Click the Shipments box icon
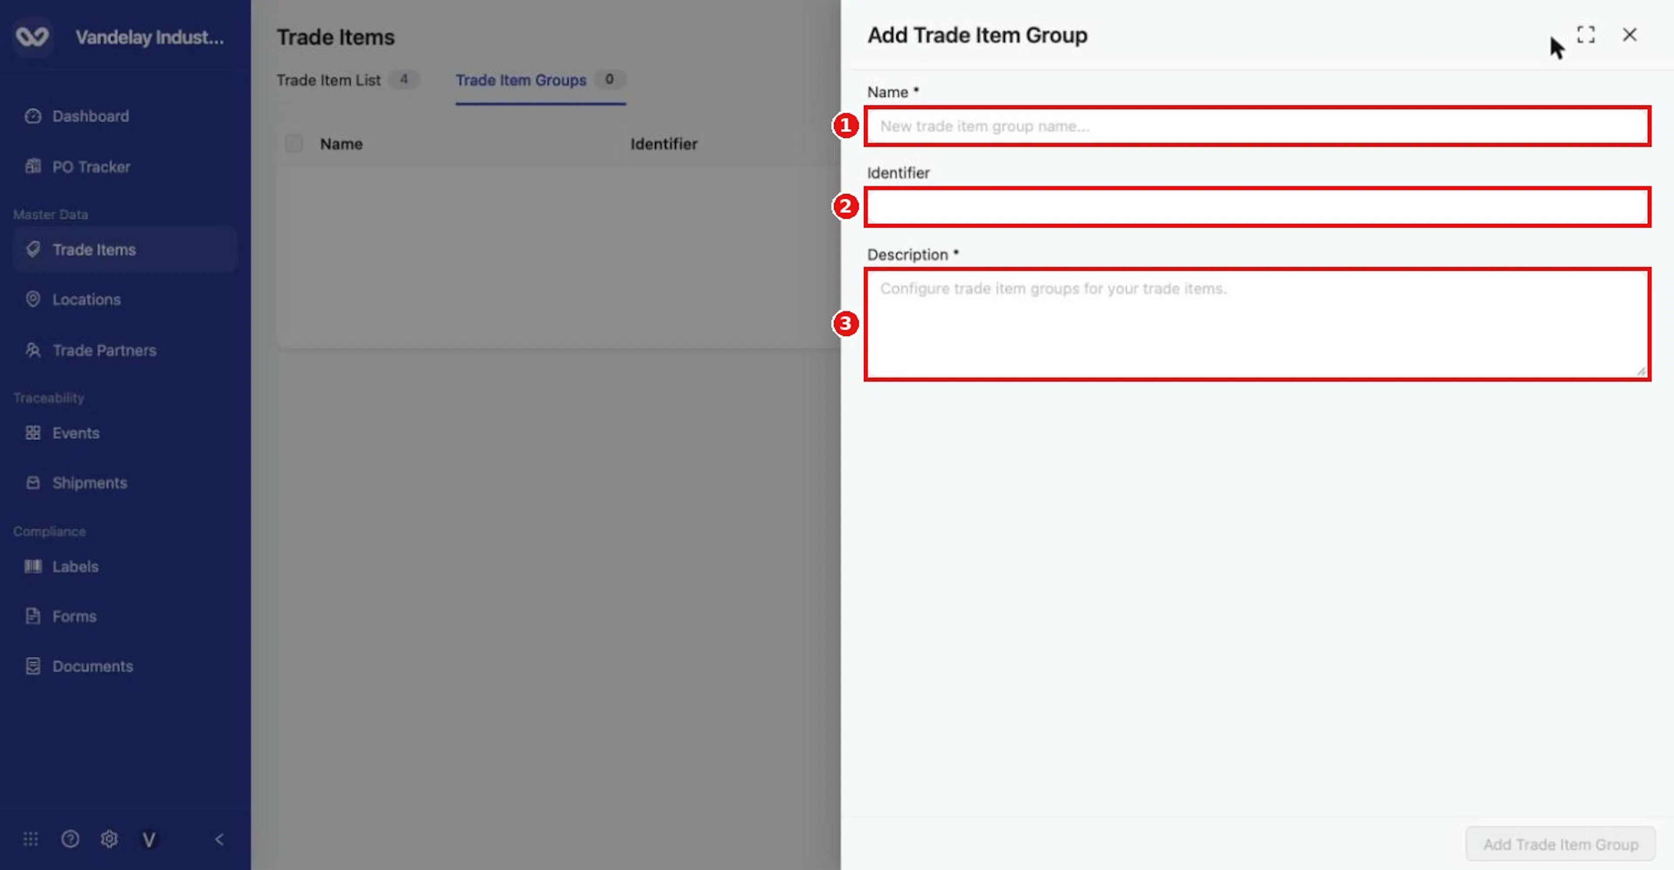Viewport: 1674px width, 870px height. tap(33, 483)
